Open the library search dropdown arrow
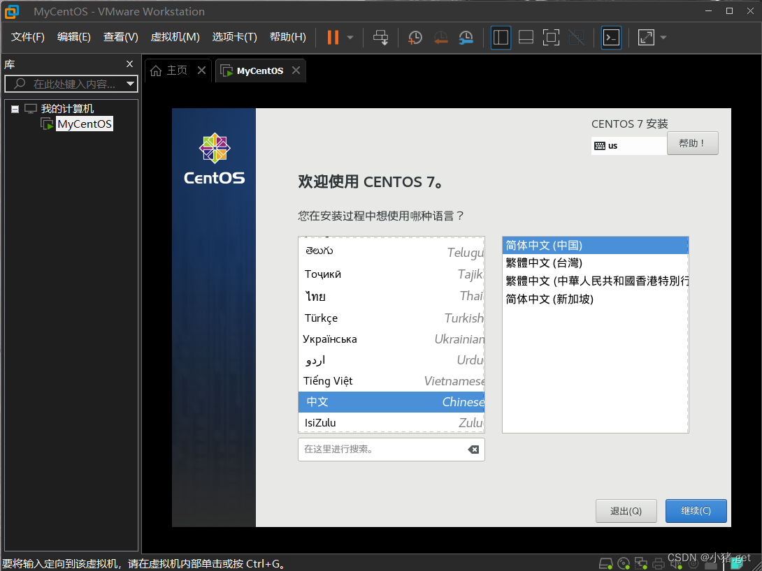The image size is (762, 571). pos(130,84)
